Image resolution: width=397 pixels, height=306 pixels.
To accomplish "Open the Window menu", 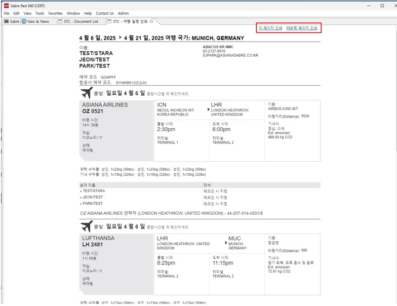I will pos(73,13).
